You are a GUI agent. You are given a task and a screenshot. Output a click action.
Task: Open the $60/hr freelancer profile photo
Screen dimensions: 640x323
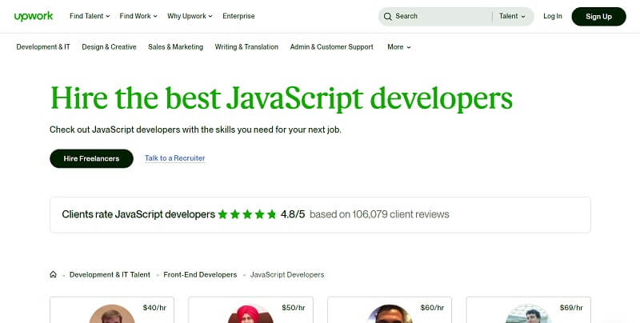coord(390,314)
